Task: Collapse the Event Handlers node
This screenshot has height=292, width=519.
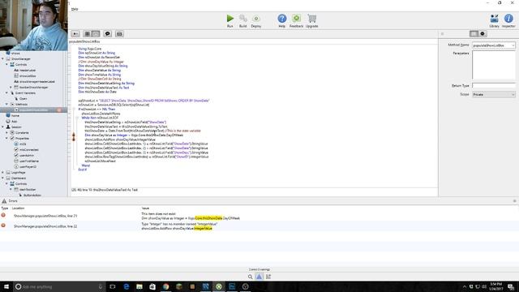Action: [7, 92]
